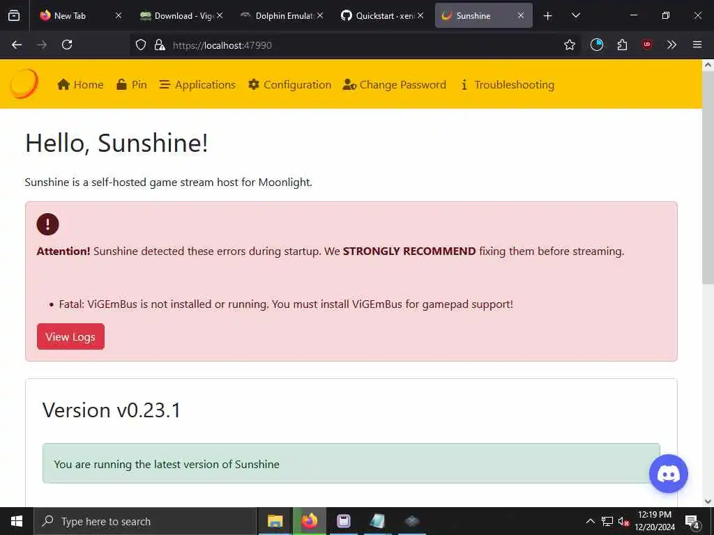
Task: Click the red exclamation warning icon
Action: (48, 224)
